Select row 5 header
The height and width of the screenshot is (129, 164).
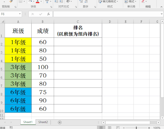tap(2, 67)
